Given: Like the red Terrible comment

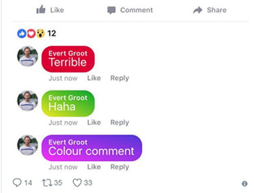Looking at the screenshot, I should tap(94, 78).
